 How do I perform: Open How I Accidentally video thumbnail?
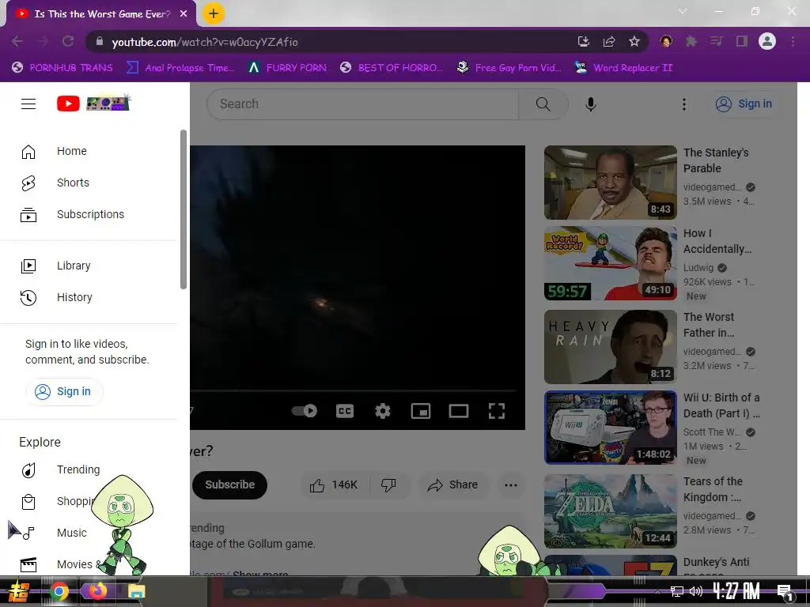610,263
